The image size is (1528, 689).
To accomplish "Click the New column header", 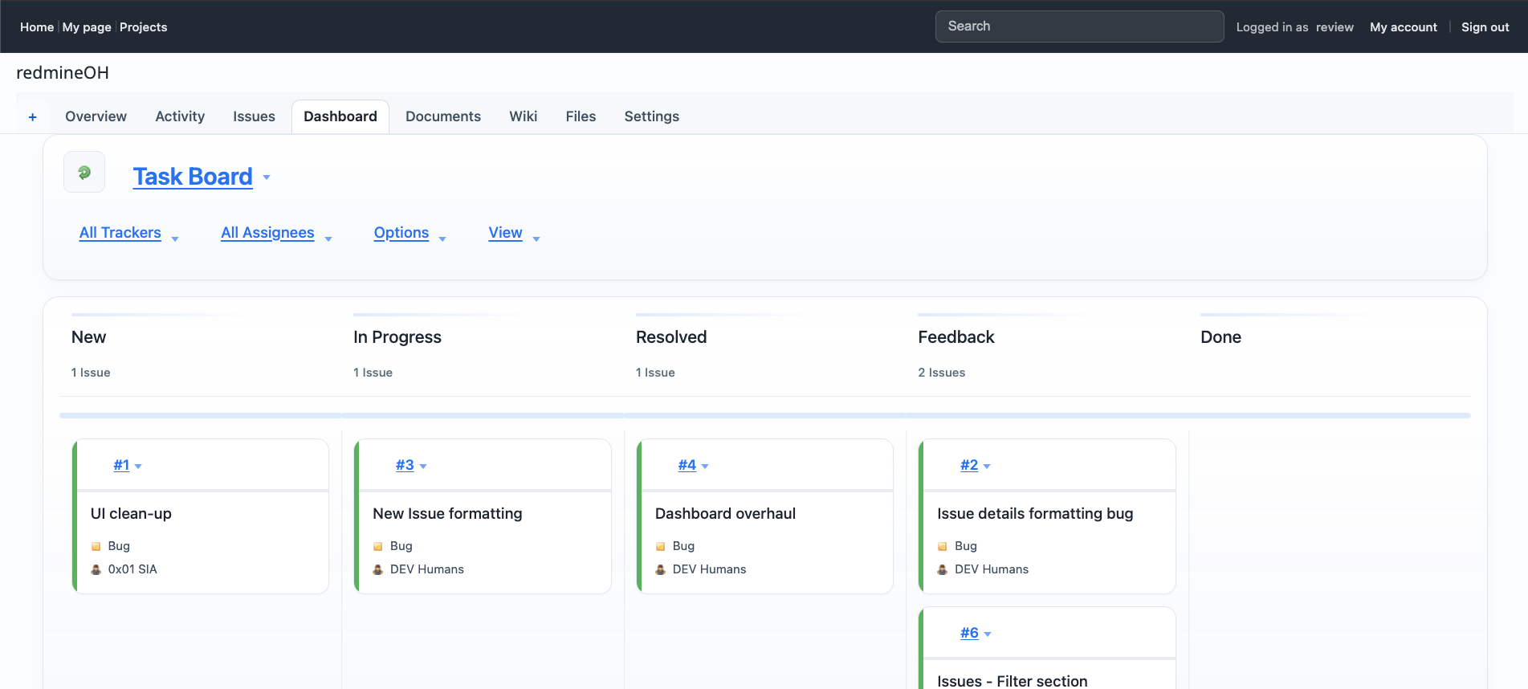I will click(x=88, y=337).
